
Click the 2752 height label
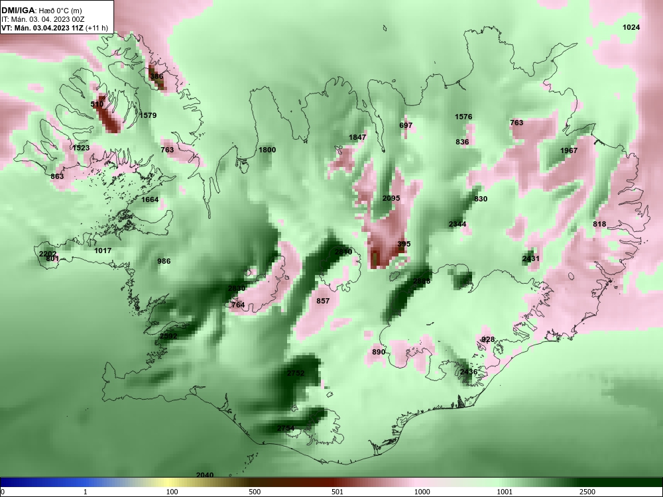(296, 373)
